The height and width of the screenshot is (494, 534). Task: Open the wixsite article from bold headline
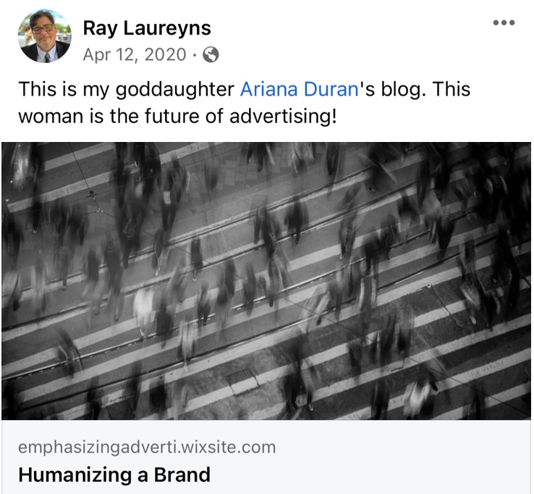(114, 474)
